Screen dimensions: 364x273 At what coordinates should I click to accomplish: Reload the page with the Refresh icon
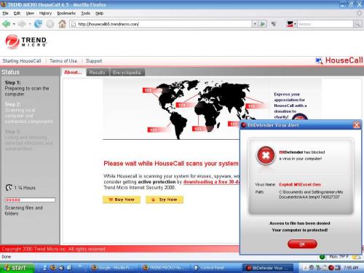point(38,24)
